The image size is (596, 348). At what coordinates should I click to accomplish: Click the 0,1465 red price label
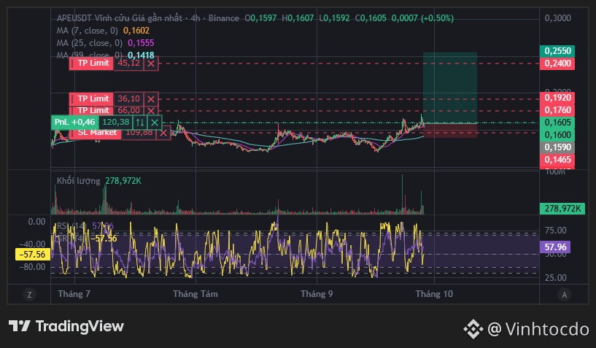click(557, 160)
